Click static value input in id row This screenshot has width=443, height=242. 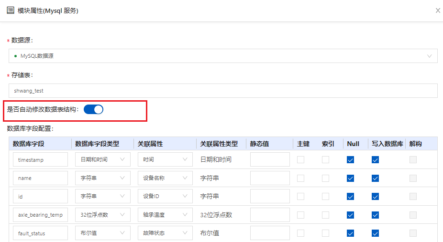270,196
